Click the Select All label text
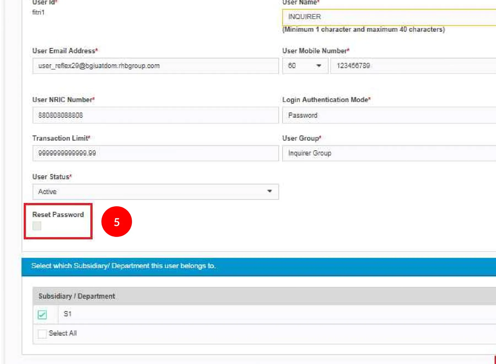 [x=63, y=333]
